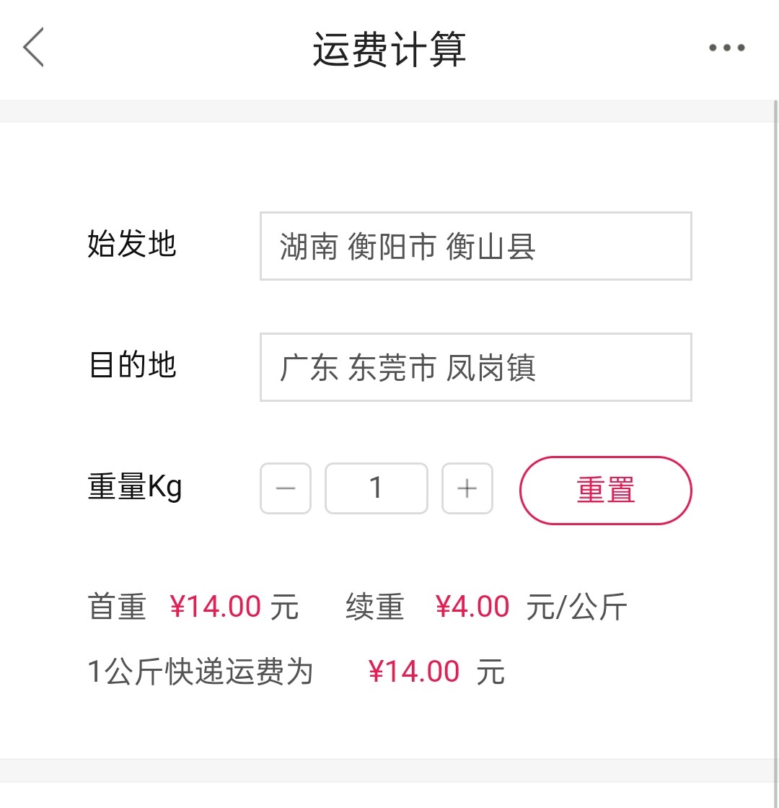Click the 续重 price ¥4.00

[x=472, y=607]
